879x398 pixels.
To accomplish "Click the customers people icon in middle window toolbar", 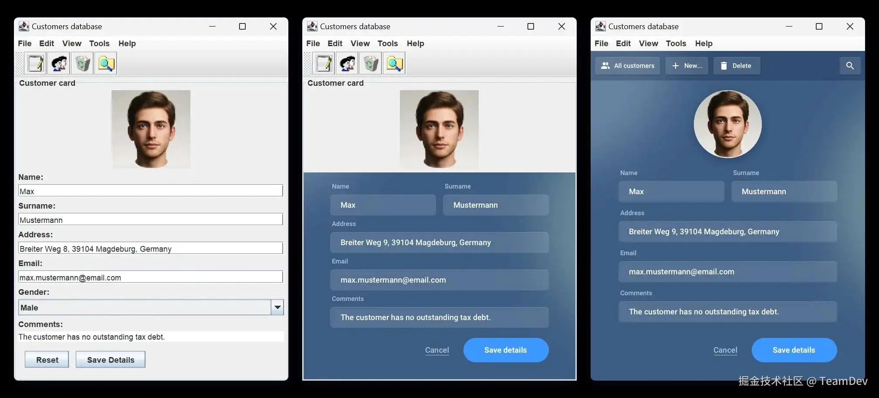I will click(347, 64).
